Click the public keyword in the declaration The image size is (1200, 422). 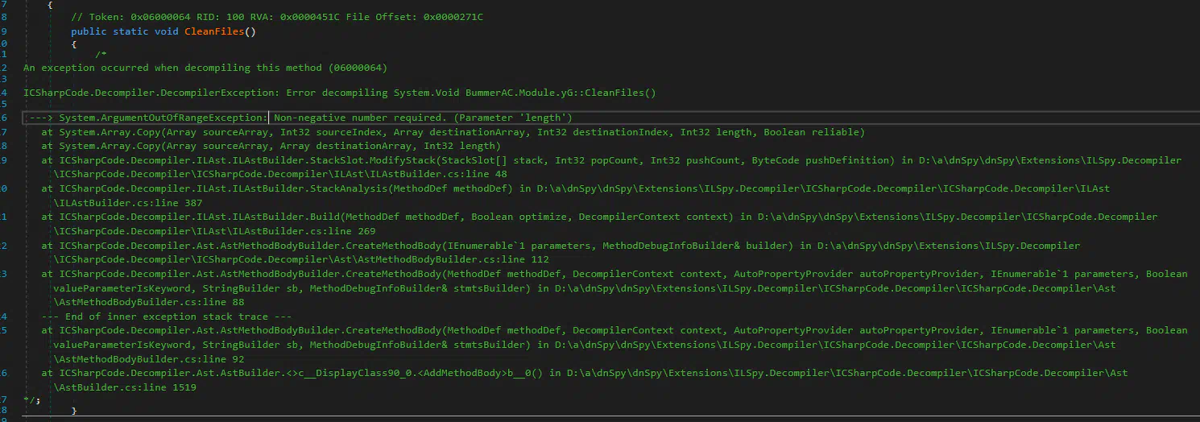(x=89, y=32)
